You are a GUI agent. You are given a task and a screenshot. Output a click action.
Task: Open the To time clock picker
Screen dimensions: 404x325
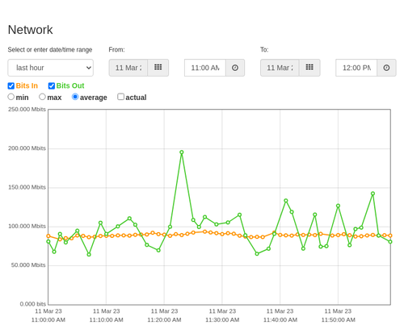[x=386, y=68]
